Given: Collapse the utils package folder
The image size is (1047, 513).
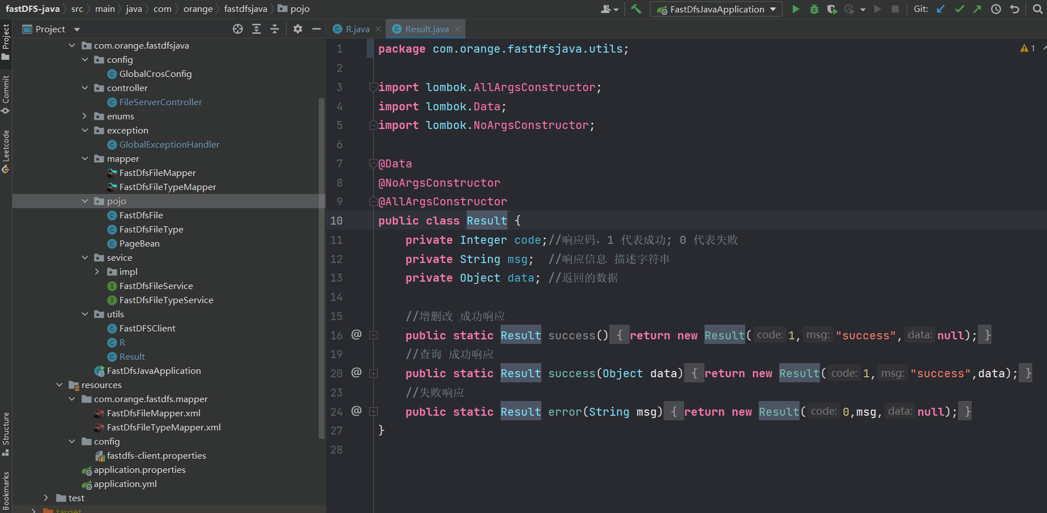Looking at the screenshot, I should click(85, 314).
